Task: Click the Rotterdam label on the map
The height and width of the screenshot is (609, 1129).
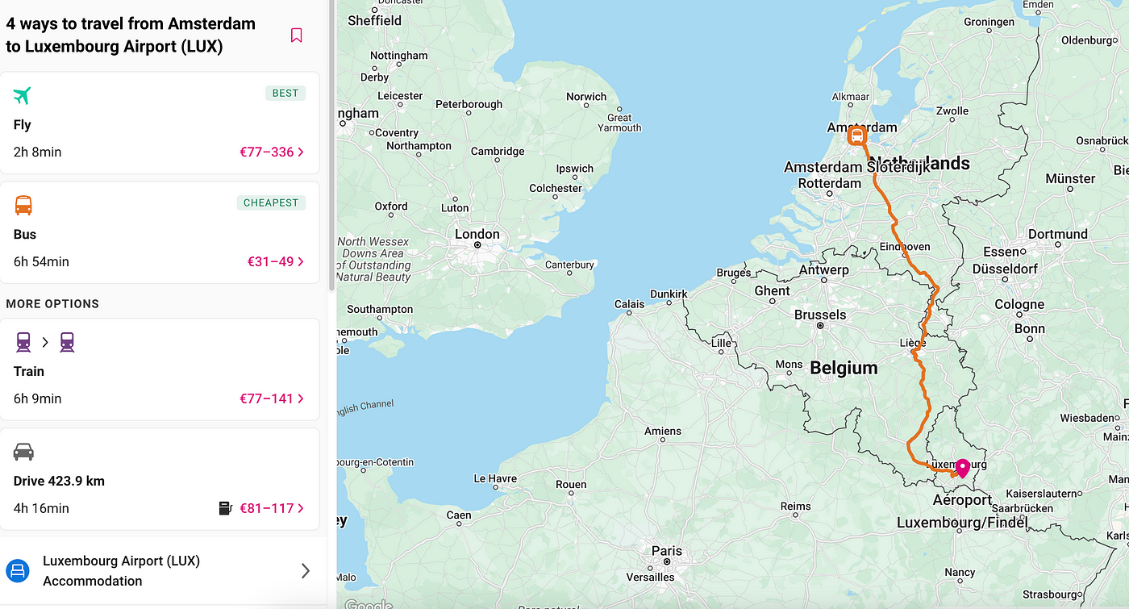Action: coord(830,183)
